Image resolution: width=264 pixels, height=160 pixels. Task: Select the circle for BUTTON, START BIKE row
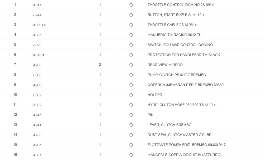131,15
